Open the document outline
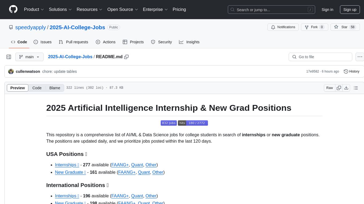Viewport: 364px width, 204px height. point(356,88)
